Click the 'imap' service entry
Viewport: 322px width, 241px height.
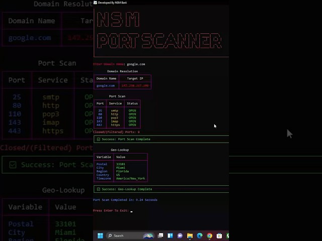[x=115, y=122]
